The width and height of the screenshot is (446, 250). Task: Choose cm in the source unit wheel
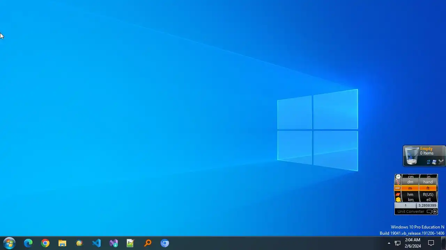pos(410,177)
